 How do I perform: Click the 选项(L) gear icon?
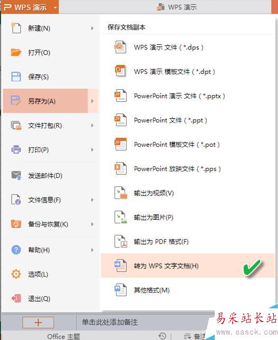16,274
